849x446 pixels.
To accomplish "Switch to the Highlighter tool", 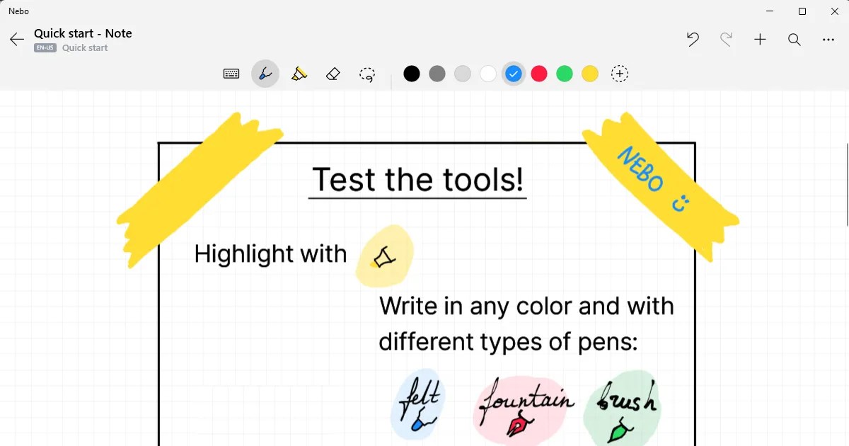I will tap(299, 74).
